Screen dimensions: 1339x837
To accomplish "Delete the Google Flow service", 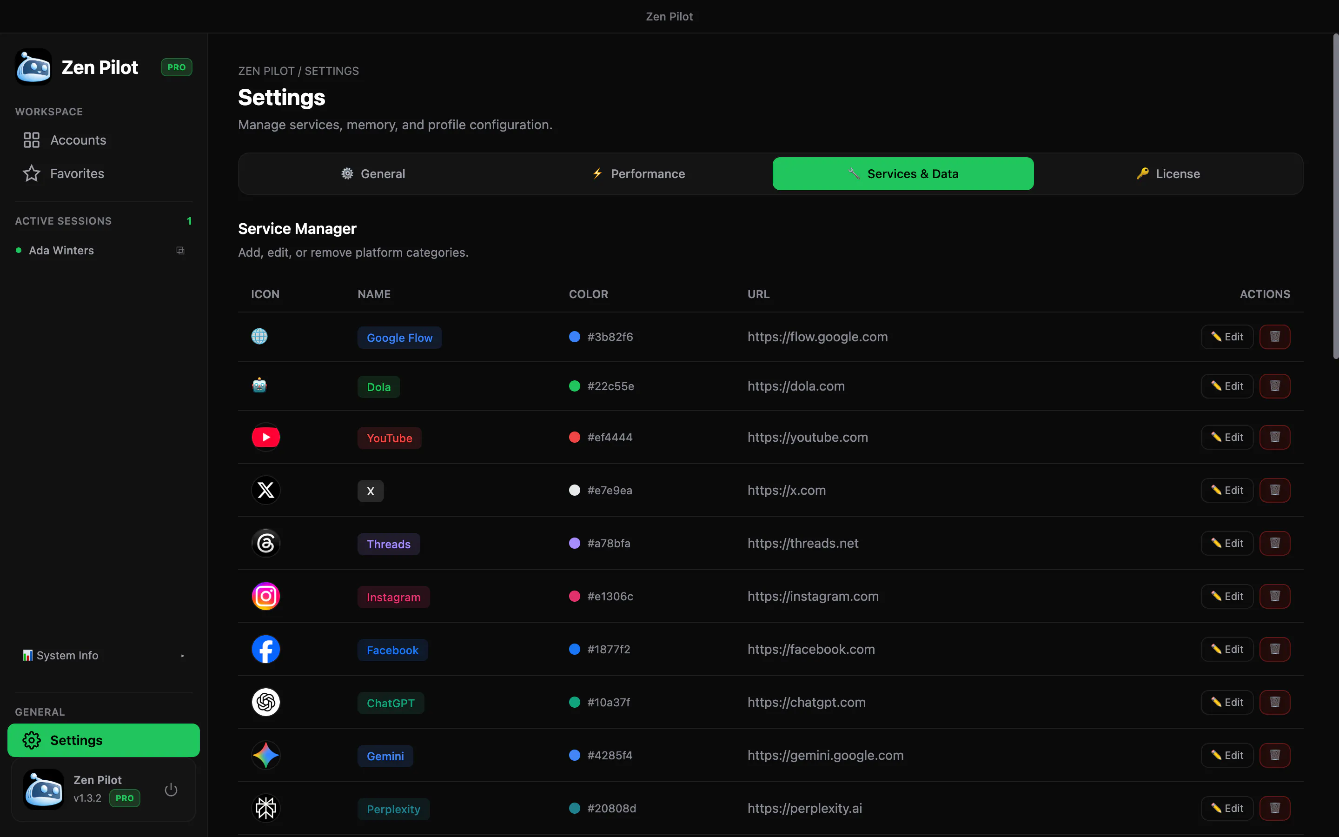I will [1275, 337].
